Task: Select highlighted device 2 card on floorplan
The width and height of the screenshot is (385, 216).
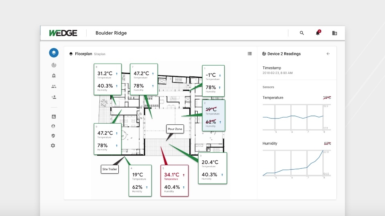Action: click(x=214, y=115)
